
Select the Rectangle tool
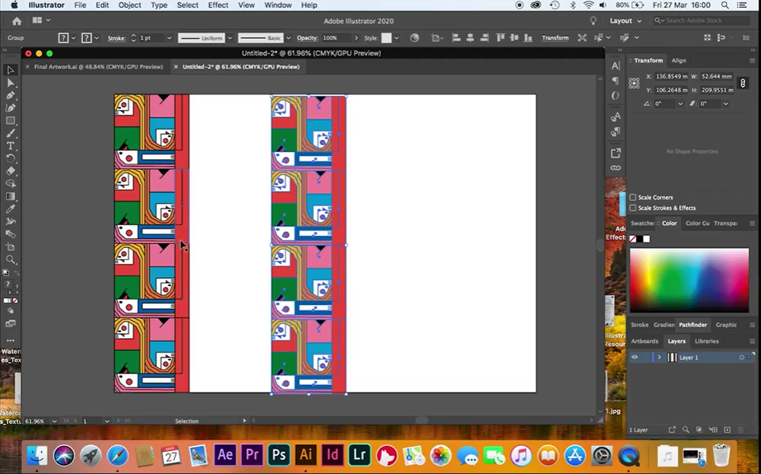(x=11, y=120)
